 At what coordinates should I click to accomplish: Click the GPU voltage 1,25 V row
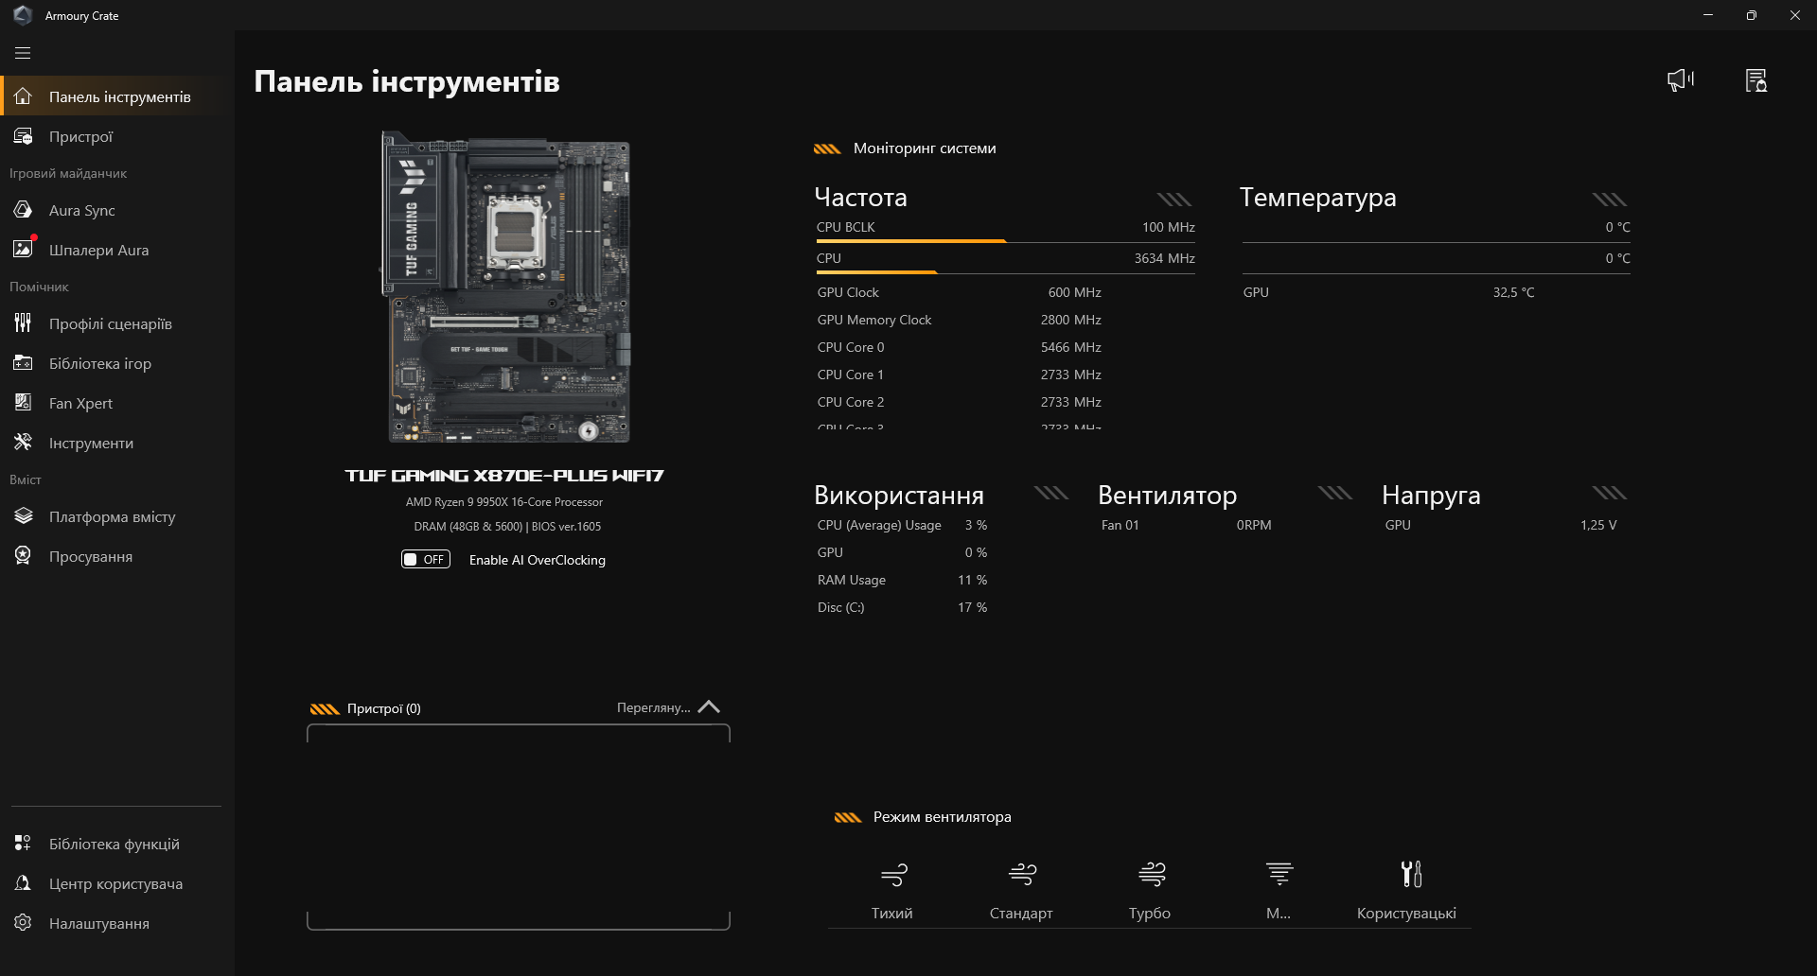(1501, 525)
